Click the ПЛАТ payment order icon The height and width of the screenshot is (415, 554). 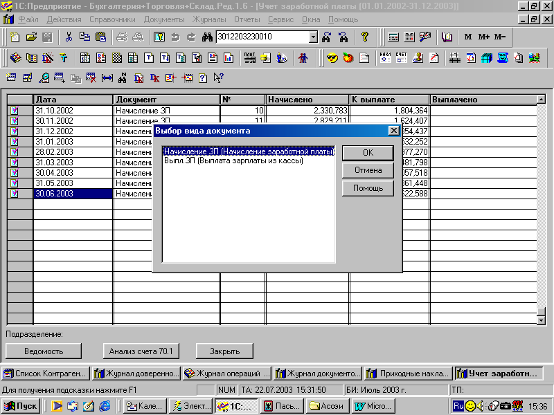[x=250, y=58]
